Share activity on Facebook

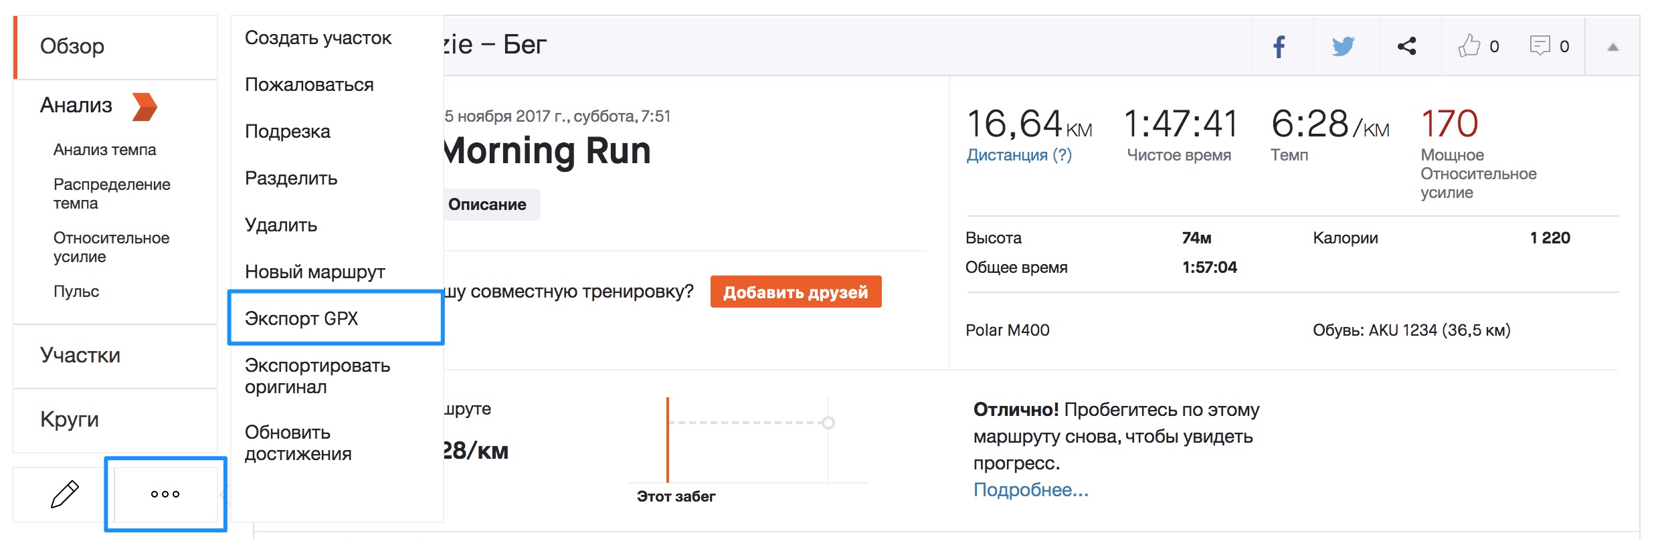point(1279,46)
